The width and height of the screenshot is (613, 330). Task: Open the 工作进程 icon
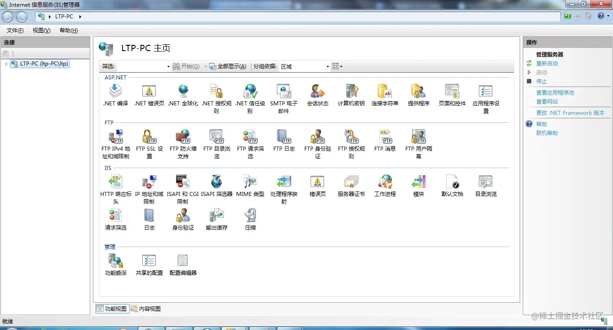385,182
